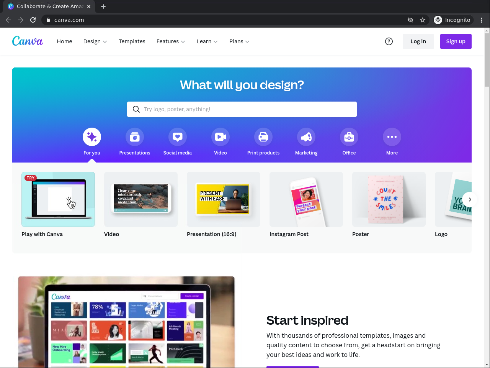The height and width of the screenshot is (368, 490).
Task: Click the Poster label
Action: [x=361, y=234]
